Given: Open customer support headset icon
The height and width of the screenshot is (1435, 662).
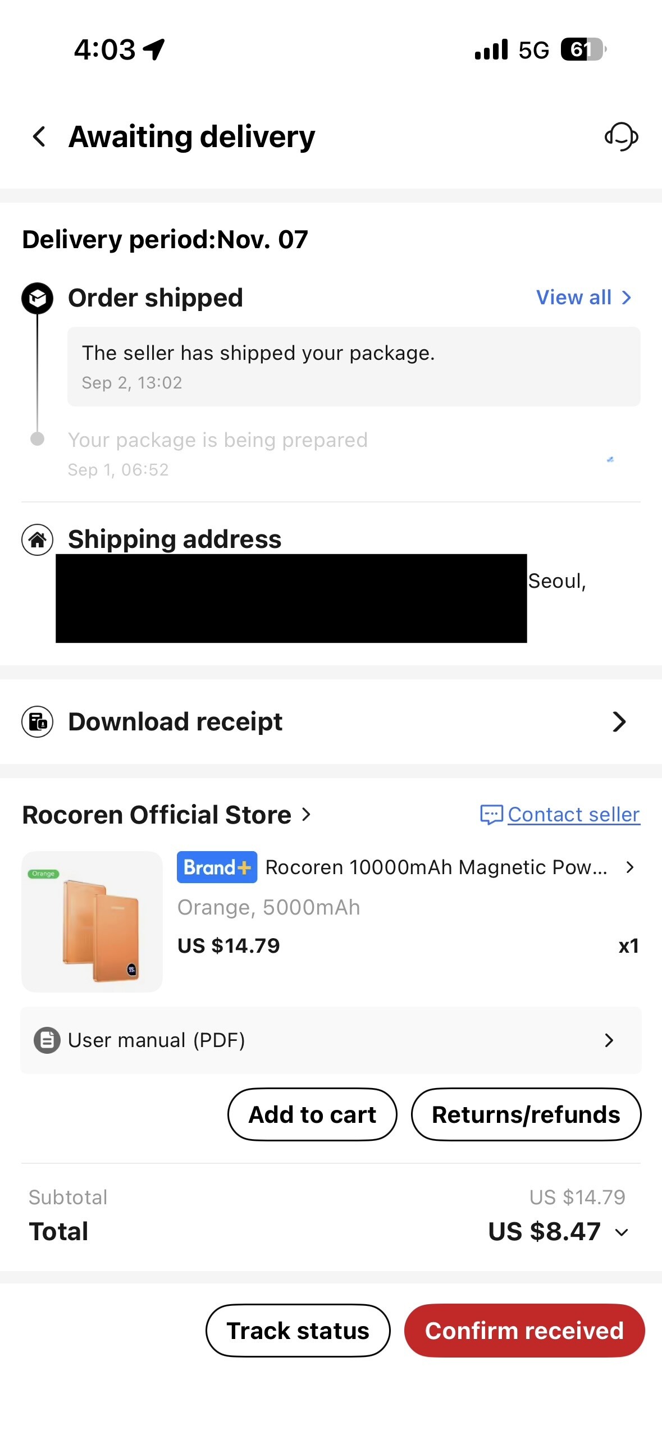Looking at the screenshot, I should pyautogui.click(x=621, y=136).
